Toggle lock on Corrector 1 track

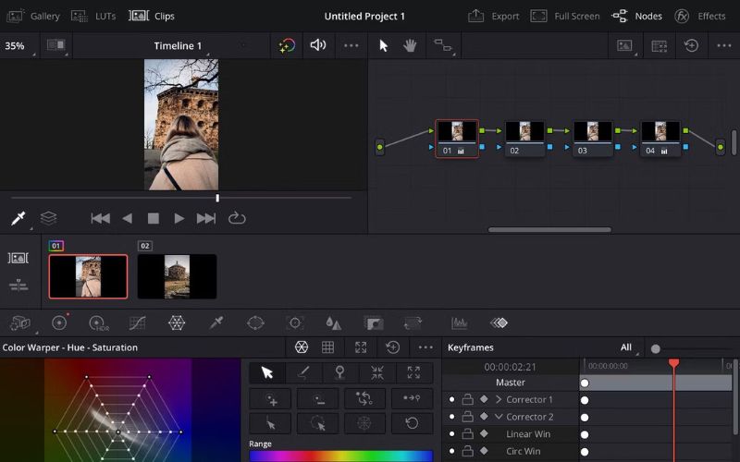pos(467,400)
